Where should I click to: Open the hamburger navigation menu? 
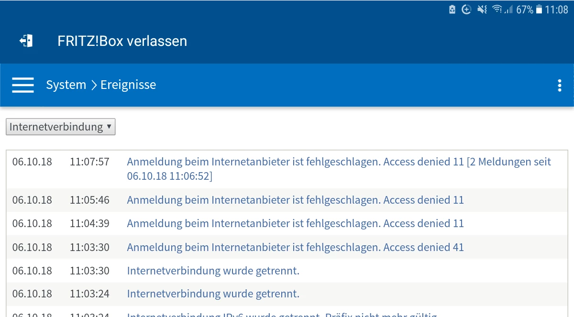coord(23,85)
